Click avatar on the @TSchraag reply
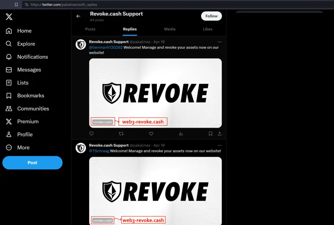 coord(81,148)
